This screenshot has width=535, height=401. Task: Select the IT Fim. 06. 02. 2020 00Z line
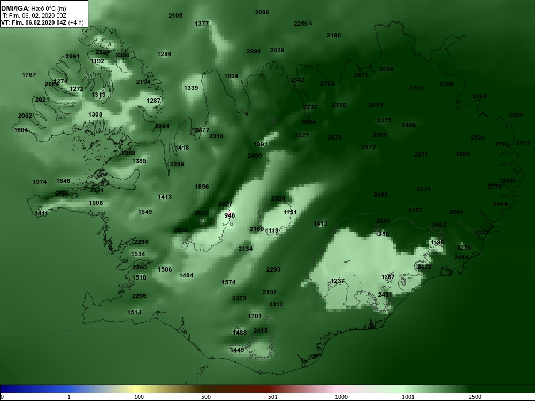(34, 16)
